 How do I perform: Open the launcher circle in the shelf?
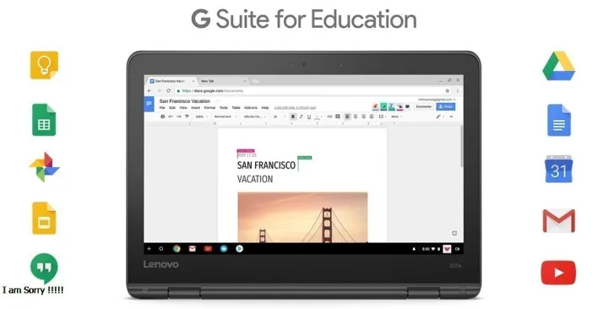click(x=161, y=249)
